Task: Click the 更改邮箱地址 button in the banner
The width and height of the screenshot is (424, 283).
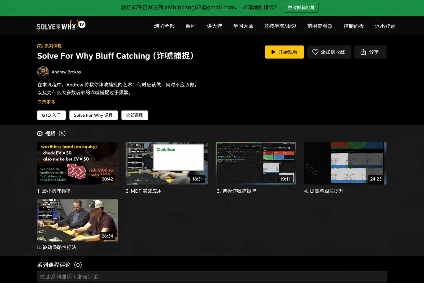Action: point(301,8)
